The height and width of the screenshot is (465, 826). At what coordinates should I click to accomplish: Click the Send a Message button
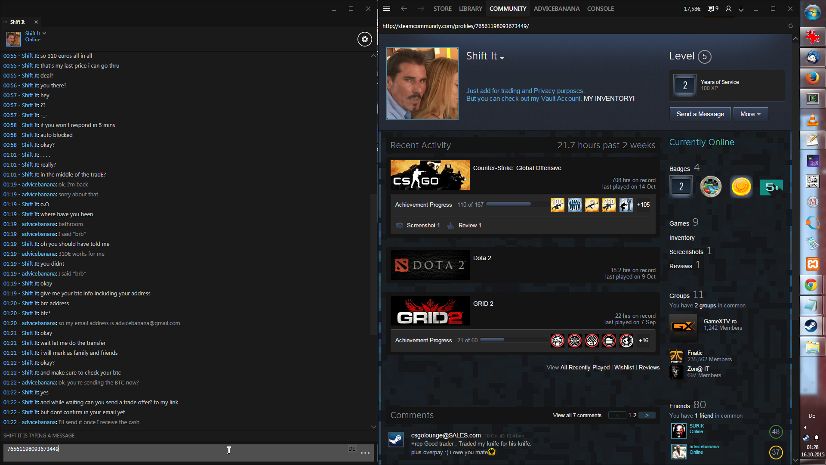click(700, 114)
